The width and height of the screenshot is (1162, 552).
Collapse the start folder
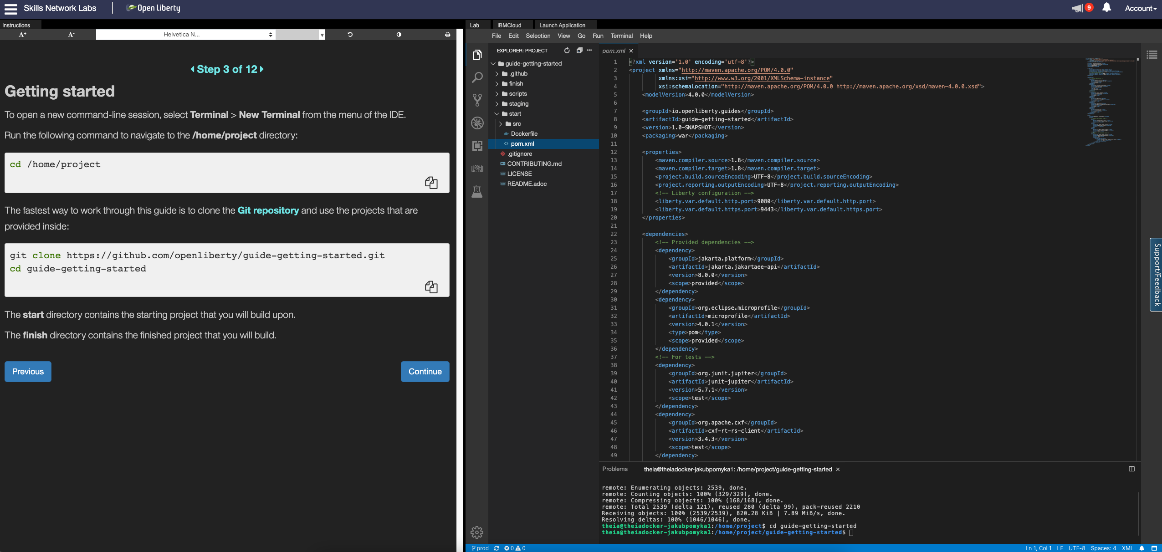[515, 114]
